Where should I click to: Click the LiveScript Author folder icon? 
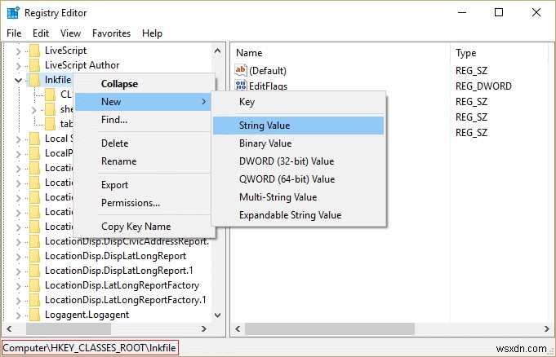(34, 65)
